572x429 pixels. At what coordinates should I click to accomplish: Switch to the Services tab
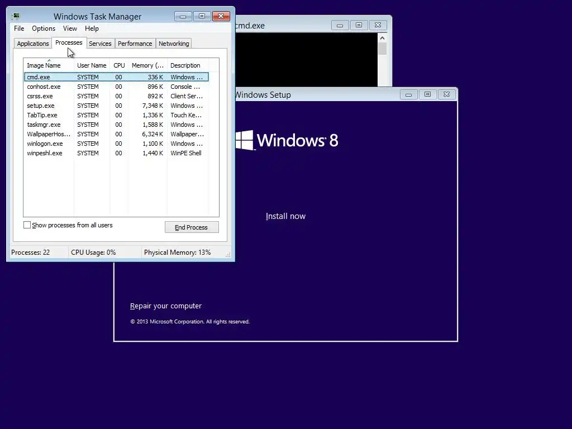(100, 44)
